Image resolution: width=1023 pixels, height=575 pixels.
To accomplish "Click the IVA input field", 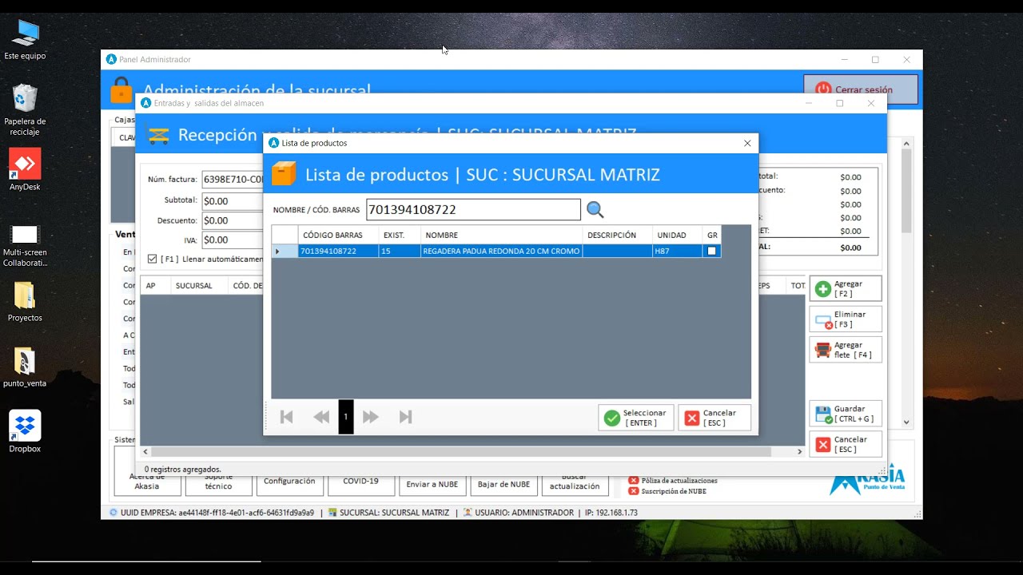I will pyautogui.click(x=233, y=240).
